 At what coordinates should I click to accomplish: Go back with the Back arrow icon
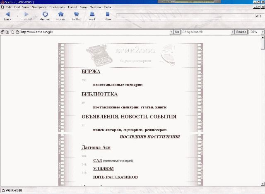click(7, 14)
